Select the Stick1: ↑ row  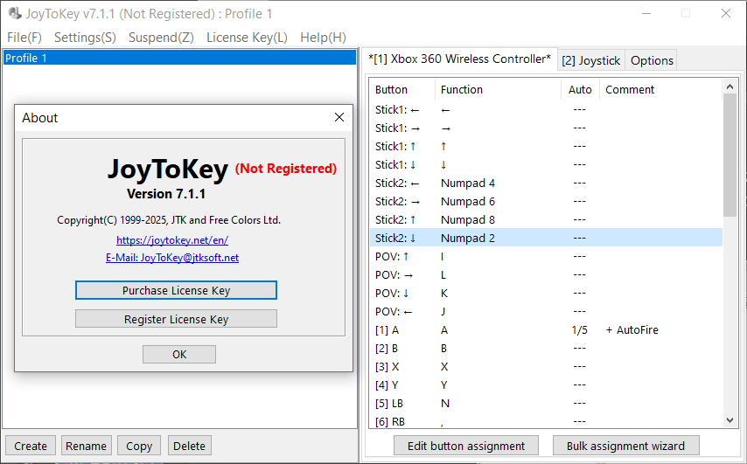(x=546, y=146)
